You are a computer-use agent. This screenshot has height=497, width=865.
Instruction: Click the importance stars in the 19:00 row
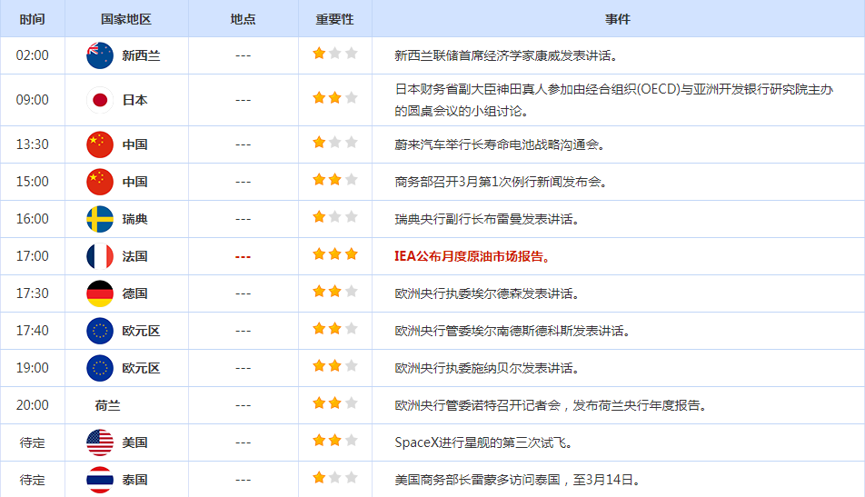[335, 366]
